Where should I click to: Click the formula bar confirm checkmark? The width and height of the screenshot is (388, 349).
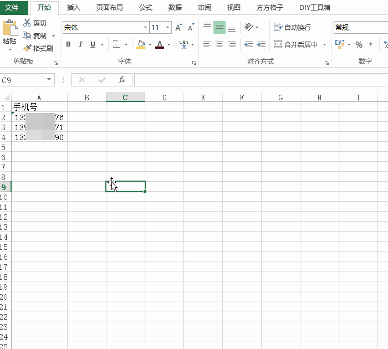(x=102, y=80)
